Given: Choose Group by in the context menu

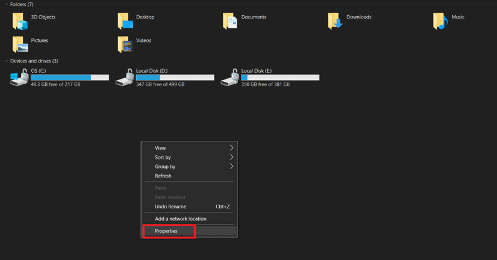Looking at the screenshot, I should coord(189,166).
